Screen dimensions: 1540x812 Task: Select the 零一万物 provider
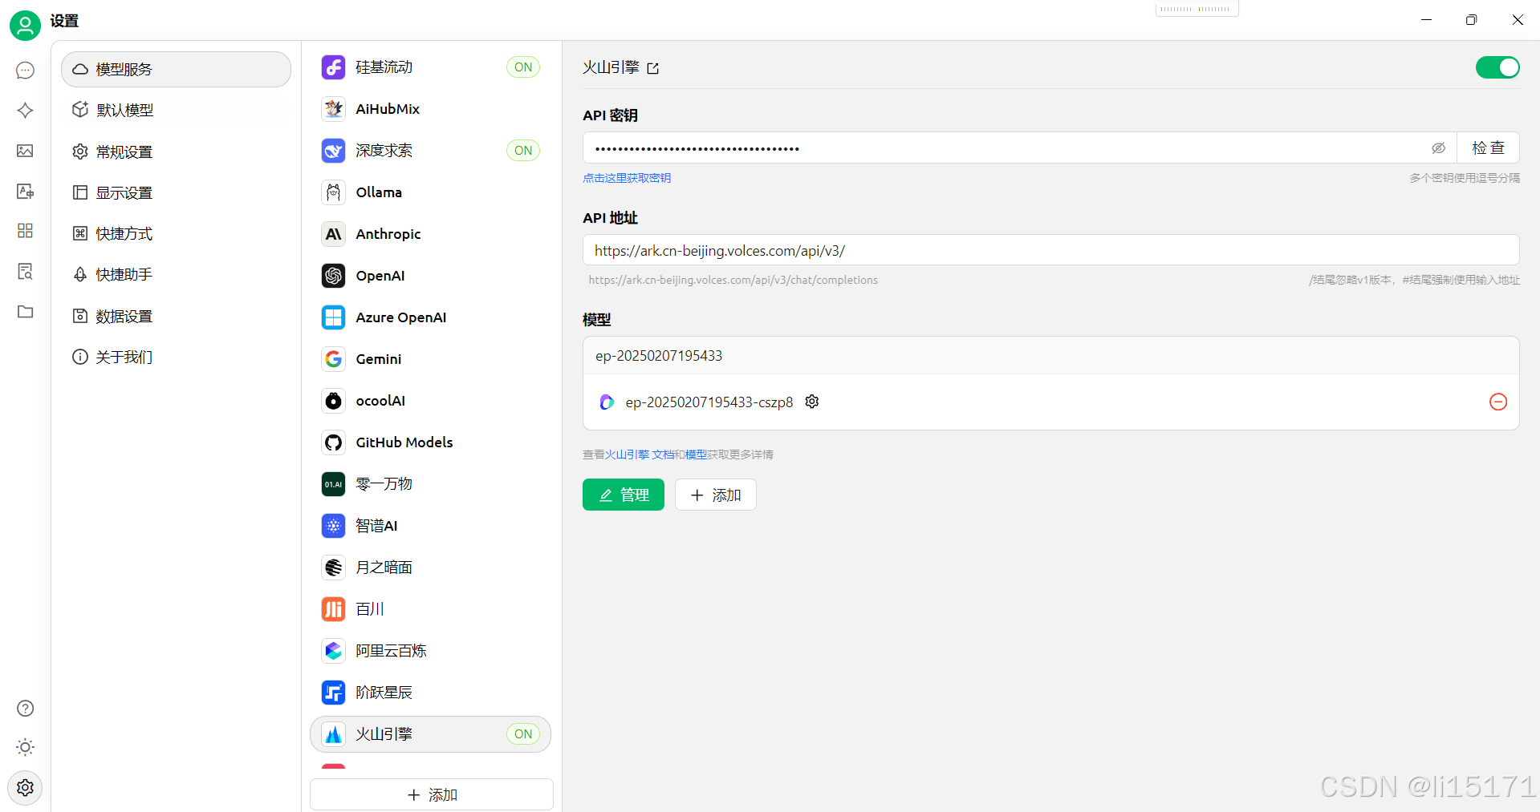click(430, 484)
